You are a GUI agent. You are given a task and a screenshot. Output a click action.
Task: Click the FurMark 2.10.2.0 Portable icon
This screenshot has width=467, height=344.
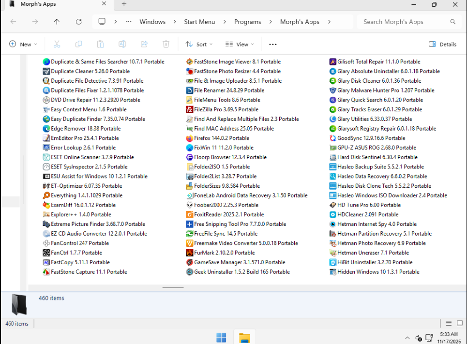[190, 253]
